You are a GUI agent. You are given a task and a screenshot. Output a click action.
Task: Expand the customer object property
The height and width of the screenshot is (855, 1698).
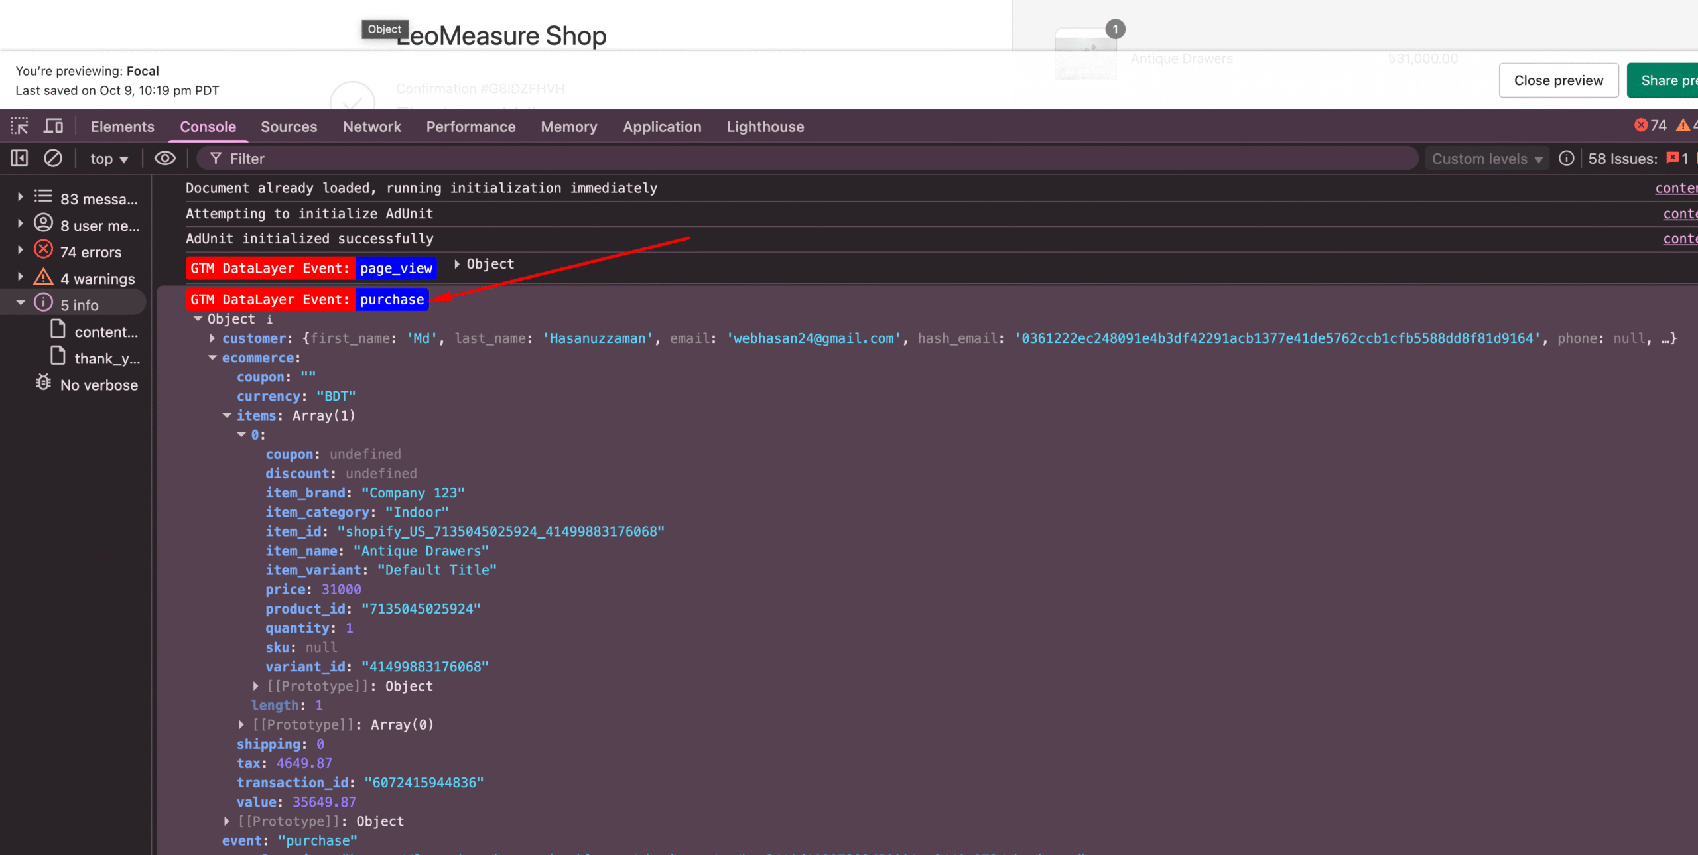(212, 338)
